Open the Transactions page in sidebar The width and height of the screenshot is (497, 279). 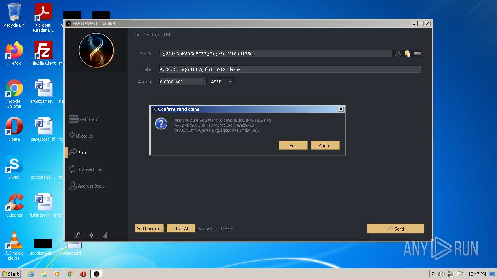coord(85,169)
